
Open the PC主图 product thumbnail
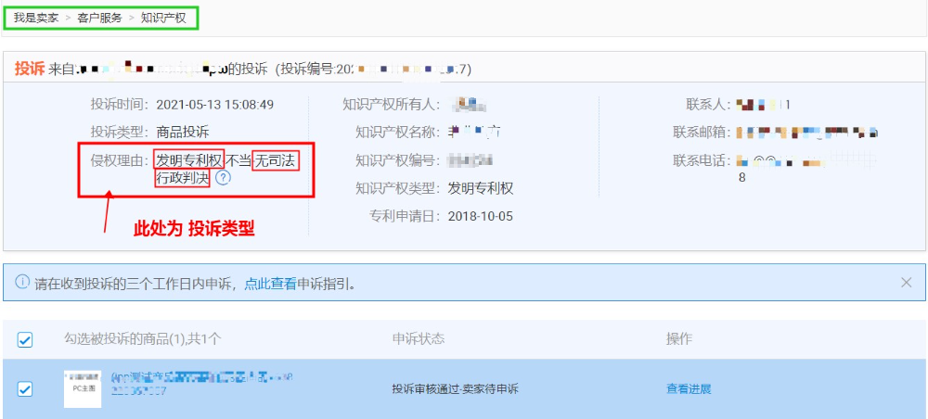point(83,388)
